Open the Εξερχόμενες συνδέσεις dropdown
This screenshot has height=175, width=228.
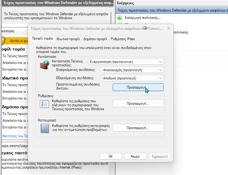coord(133,78)
